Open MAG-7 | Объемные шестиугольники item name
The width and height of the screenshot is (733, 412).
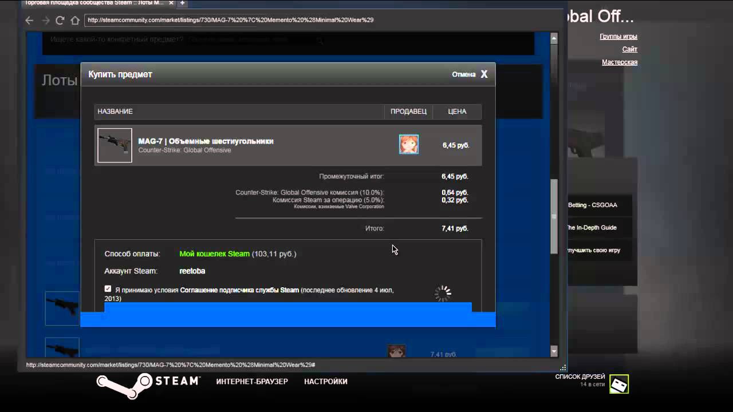[206, 141]
